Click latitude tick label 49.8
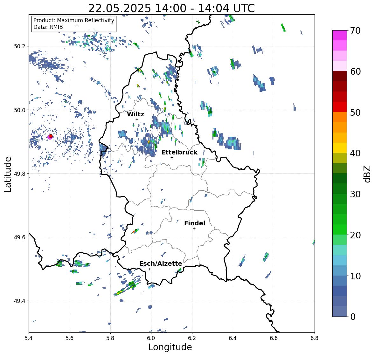 click(20, 174)
